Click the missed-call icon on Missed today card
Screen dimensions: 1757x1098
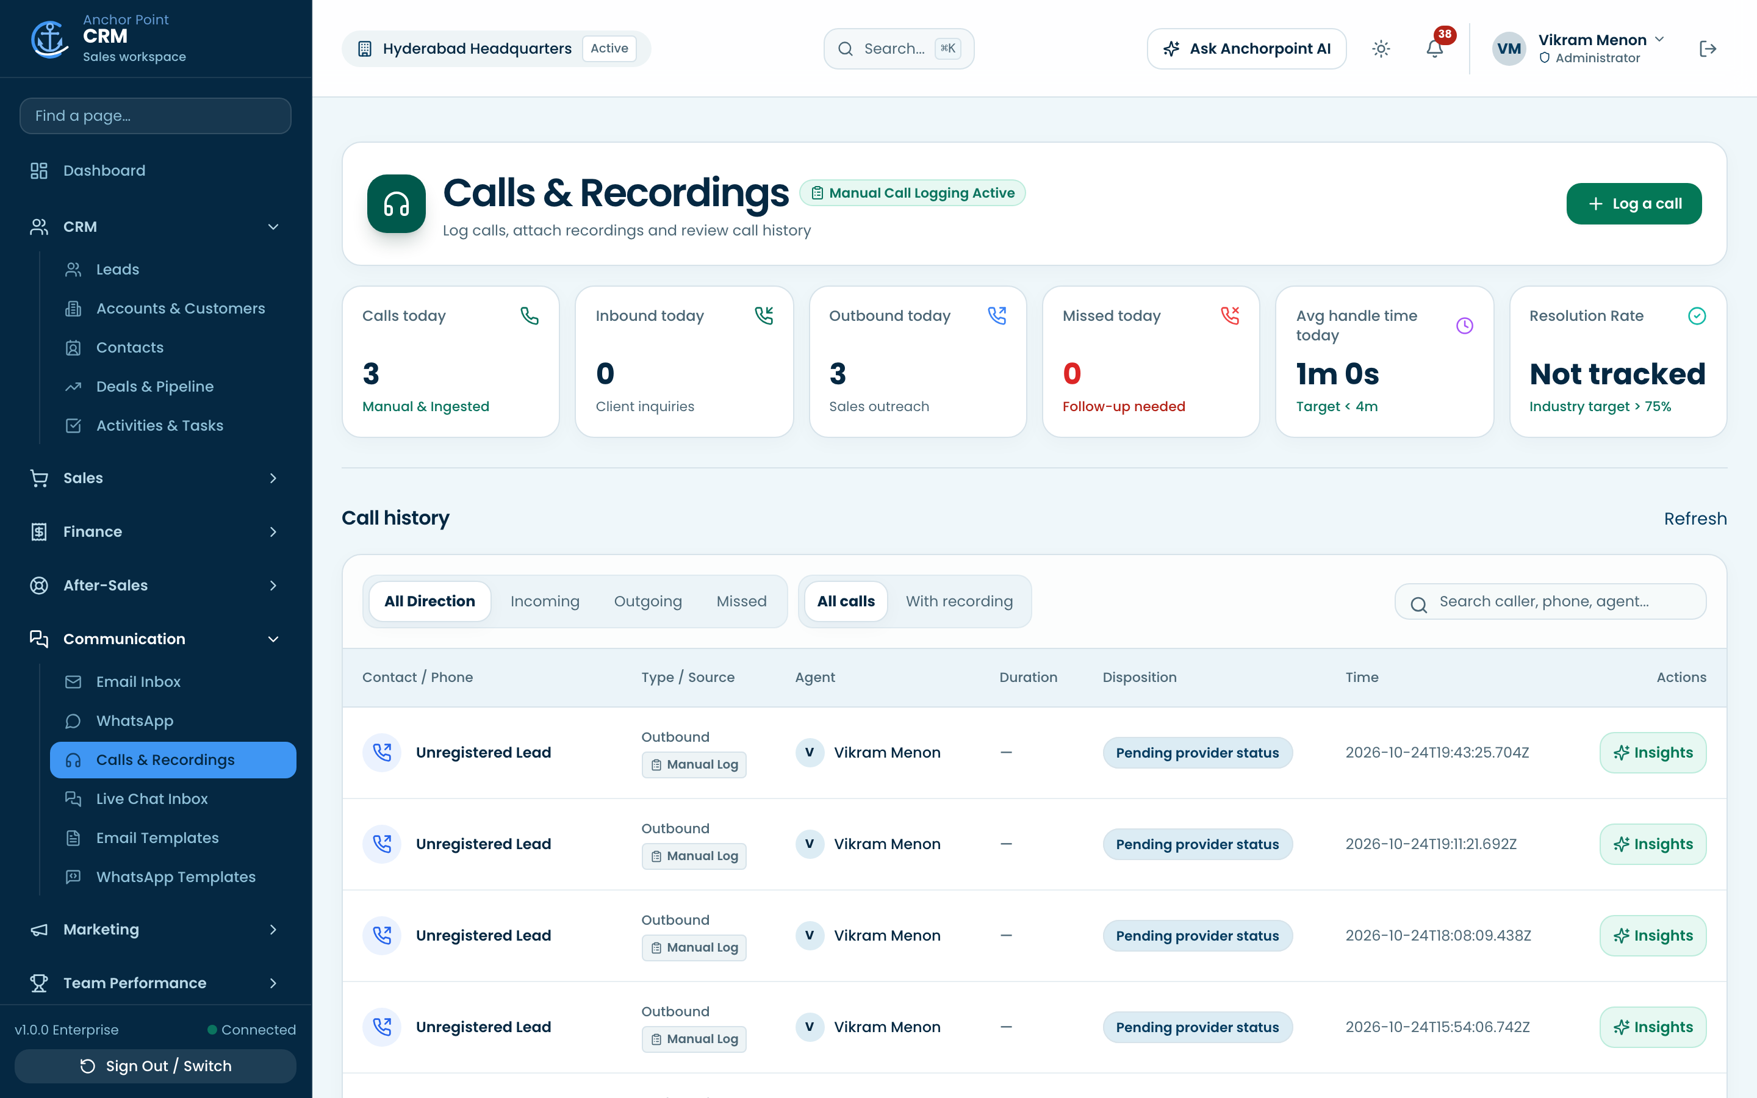[x=1230, y=316]
